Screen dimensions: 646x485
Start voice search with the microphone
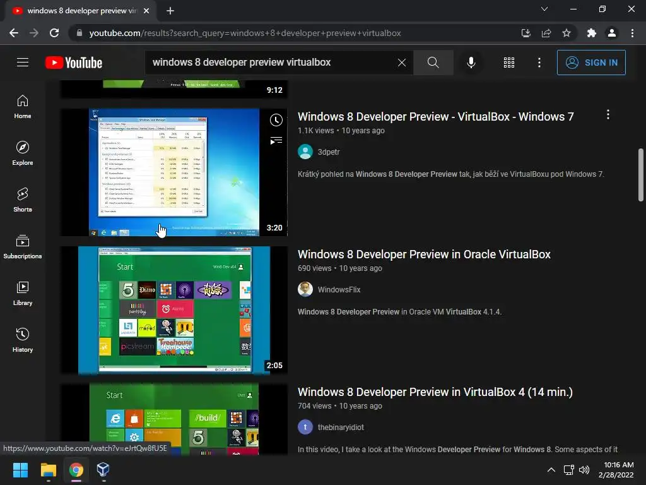pyautogui.click(x=471, y=63)
